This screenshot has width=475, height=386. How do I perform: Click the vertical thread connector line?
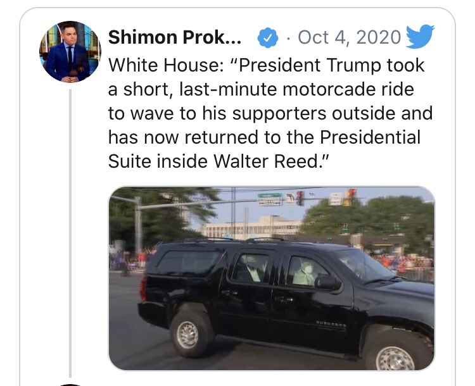tap(70, 233)
